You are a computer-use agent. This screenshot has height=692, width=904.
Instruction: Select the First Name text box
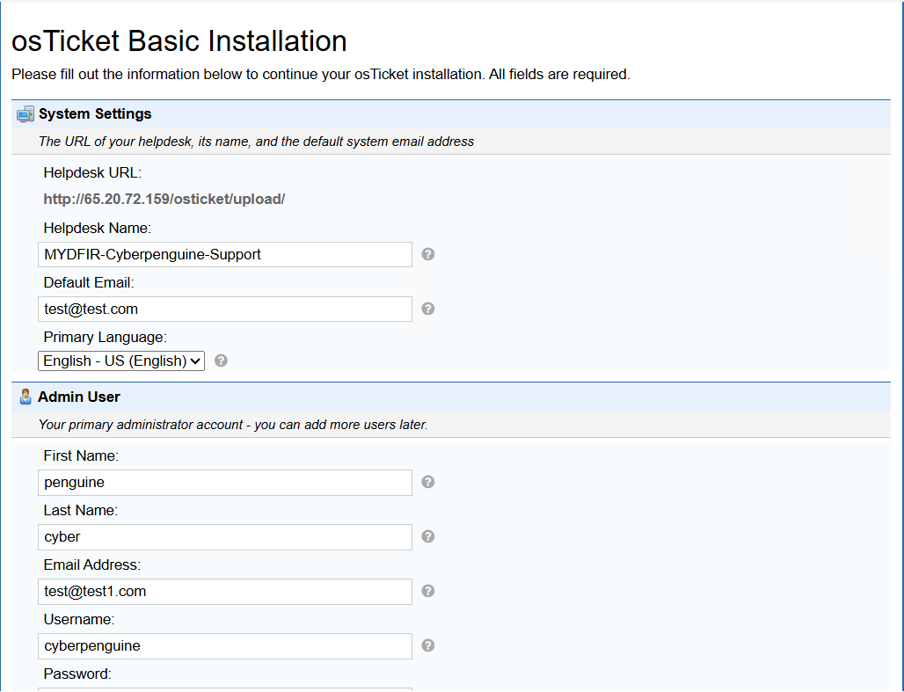coord(225,483)
